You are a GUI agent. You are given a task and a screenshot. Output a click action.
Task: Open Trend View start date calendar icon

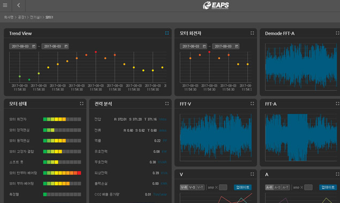(x=34, y=46)
